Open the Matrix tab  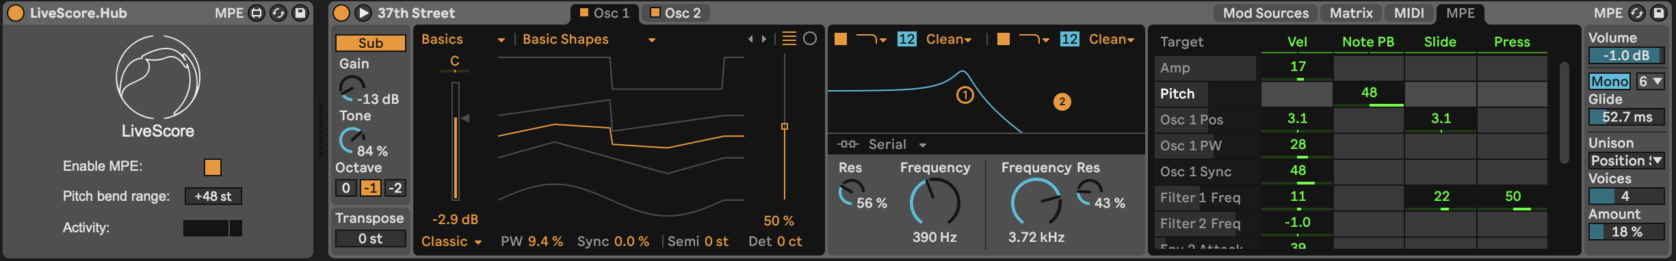1351,13
